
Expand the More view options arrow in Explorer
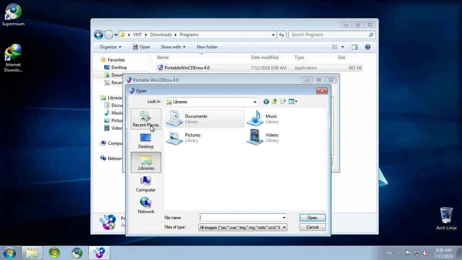(x=343, y=47)
